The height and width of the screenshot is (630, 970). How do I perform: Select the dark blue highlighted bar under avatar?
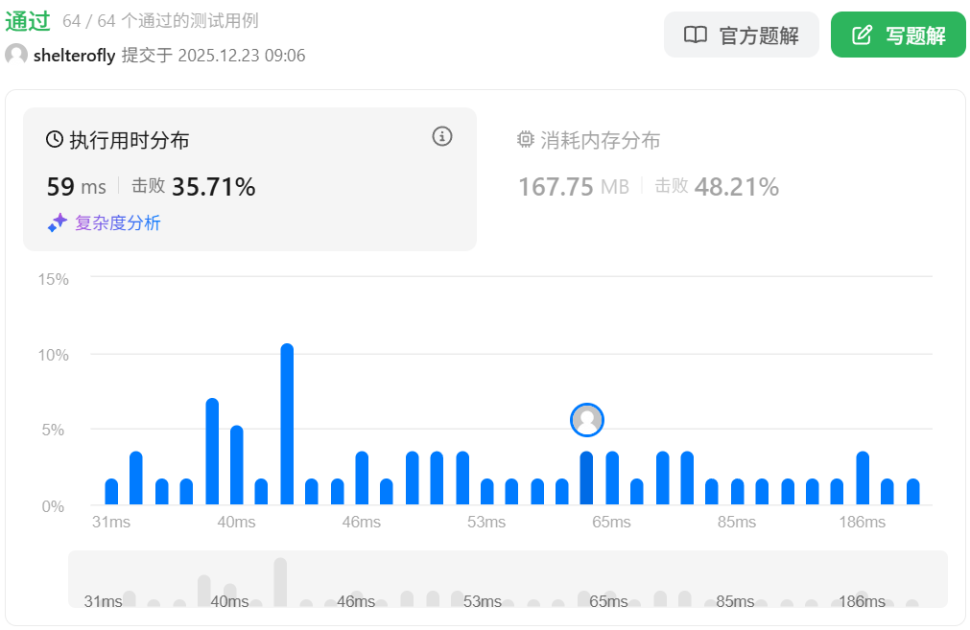[586, 478]
